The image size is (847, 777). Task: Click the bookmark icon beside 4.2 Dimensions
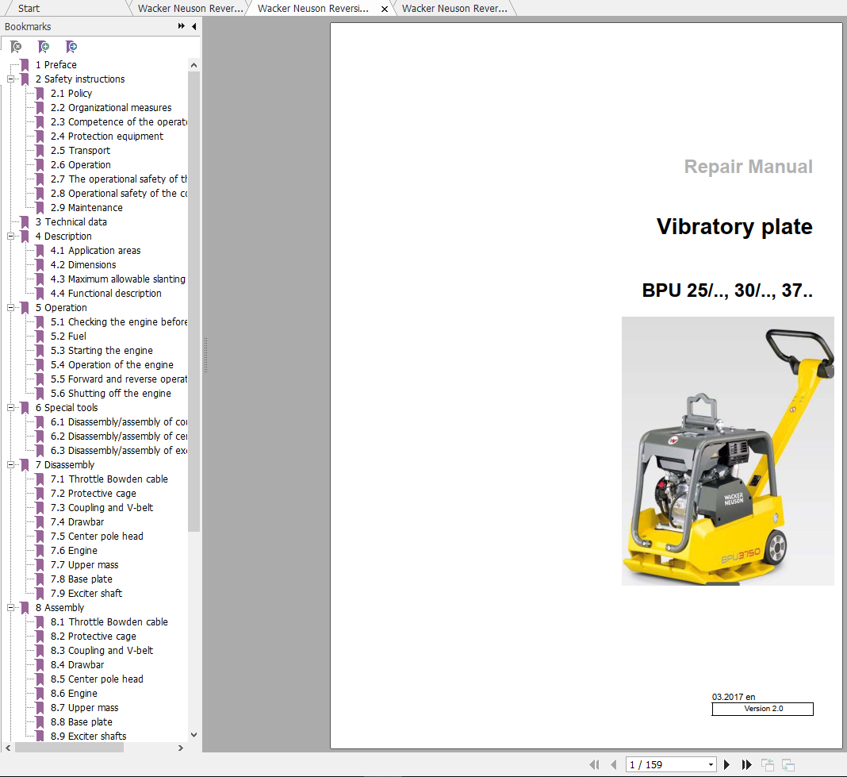pos(40,265)
